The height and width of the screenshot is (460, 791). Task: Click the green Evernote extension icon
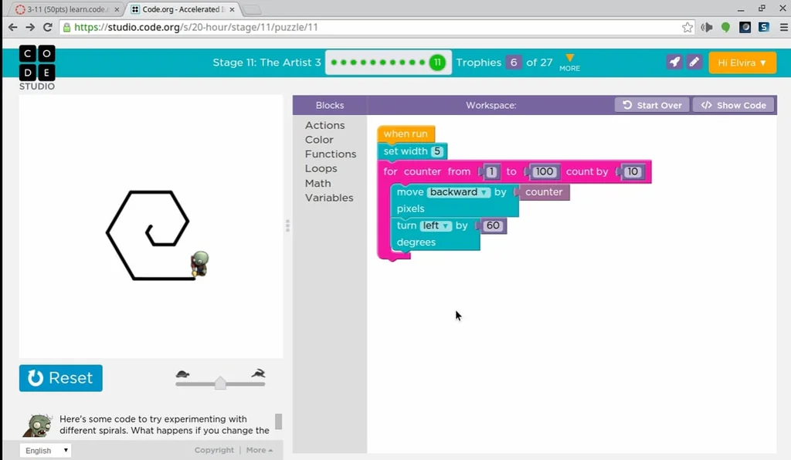pyautogui.click(x=725, y=27)
